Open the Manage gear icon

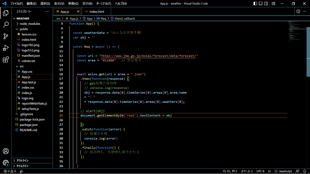pos(6,163)
